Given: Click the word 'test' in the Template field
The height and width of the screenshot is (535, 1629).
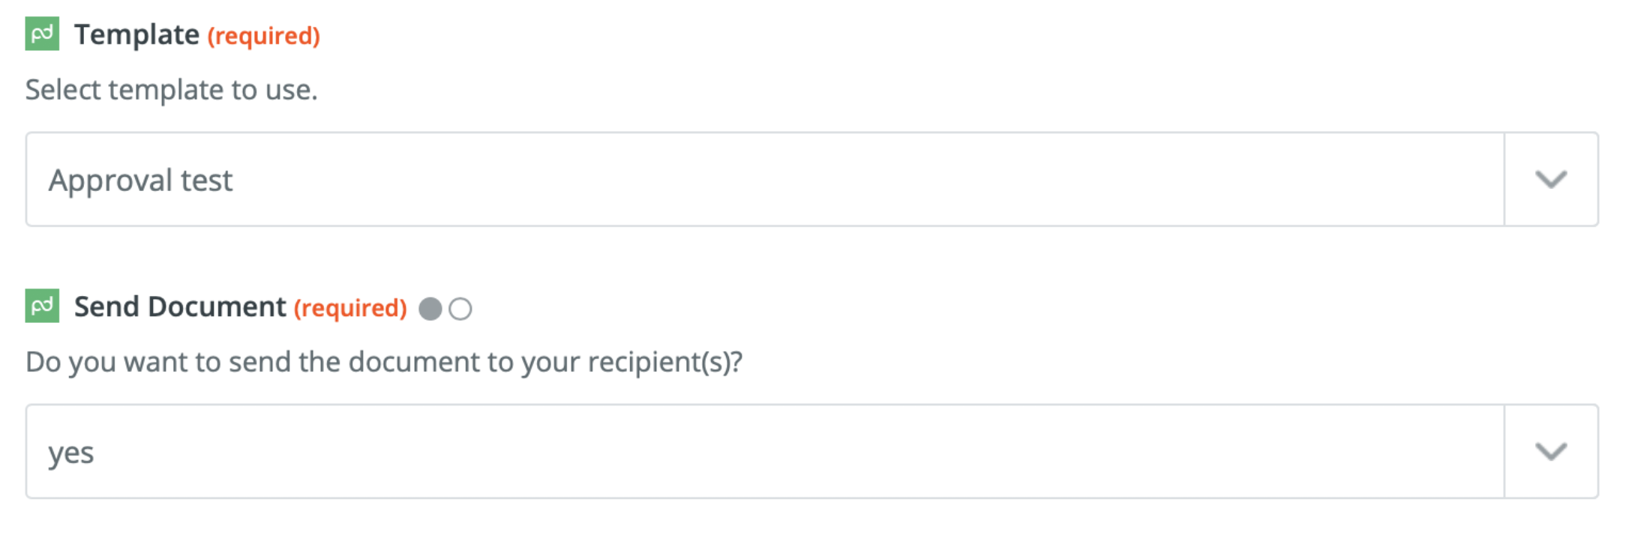Looking at the screenshot, I should pyautogui.click(x=206, y=181).
